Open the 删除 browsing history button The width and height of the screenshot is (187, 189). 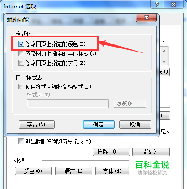[x=111, y=152]
